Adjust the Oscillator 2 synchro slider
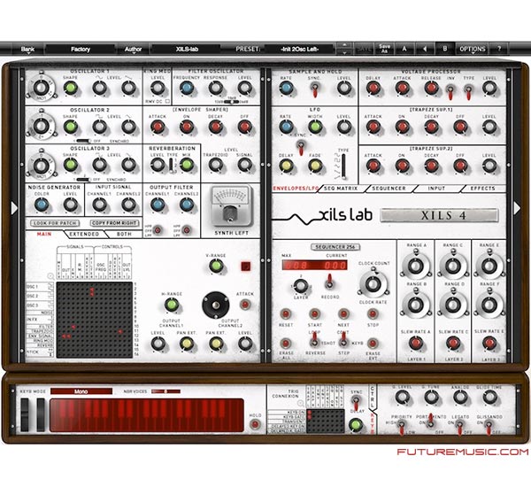 coord(83,141)
